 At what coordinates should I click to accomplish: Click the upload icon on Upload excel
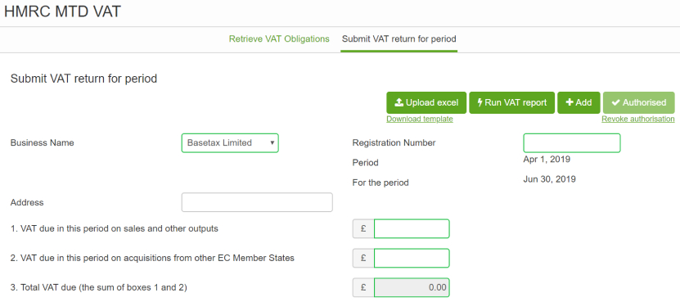[399, 103]
